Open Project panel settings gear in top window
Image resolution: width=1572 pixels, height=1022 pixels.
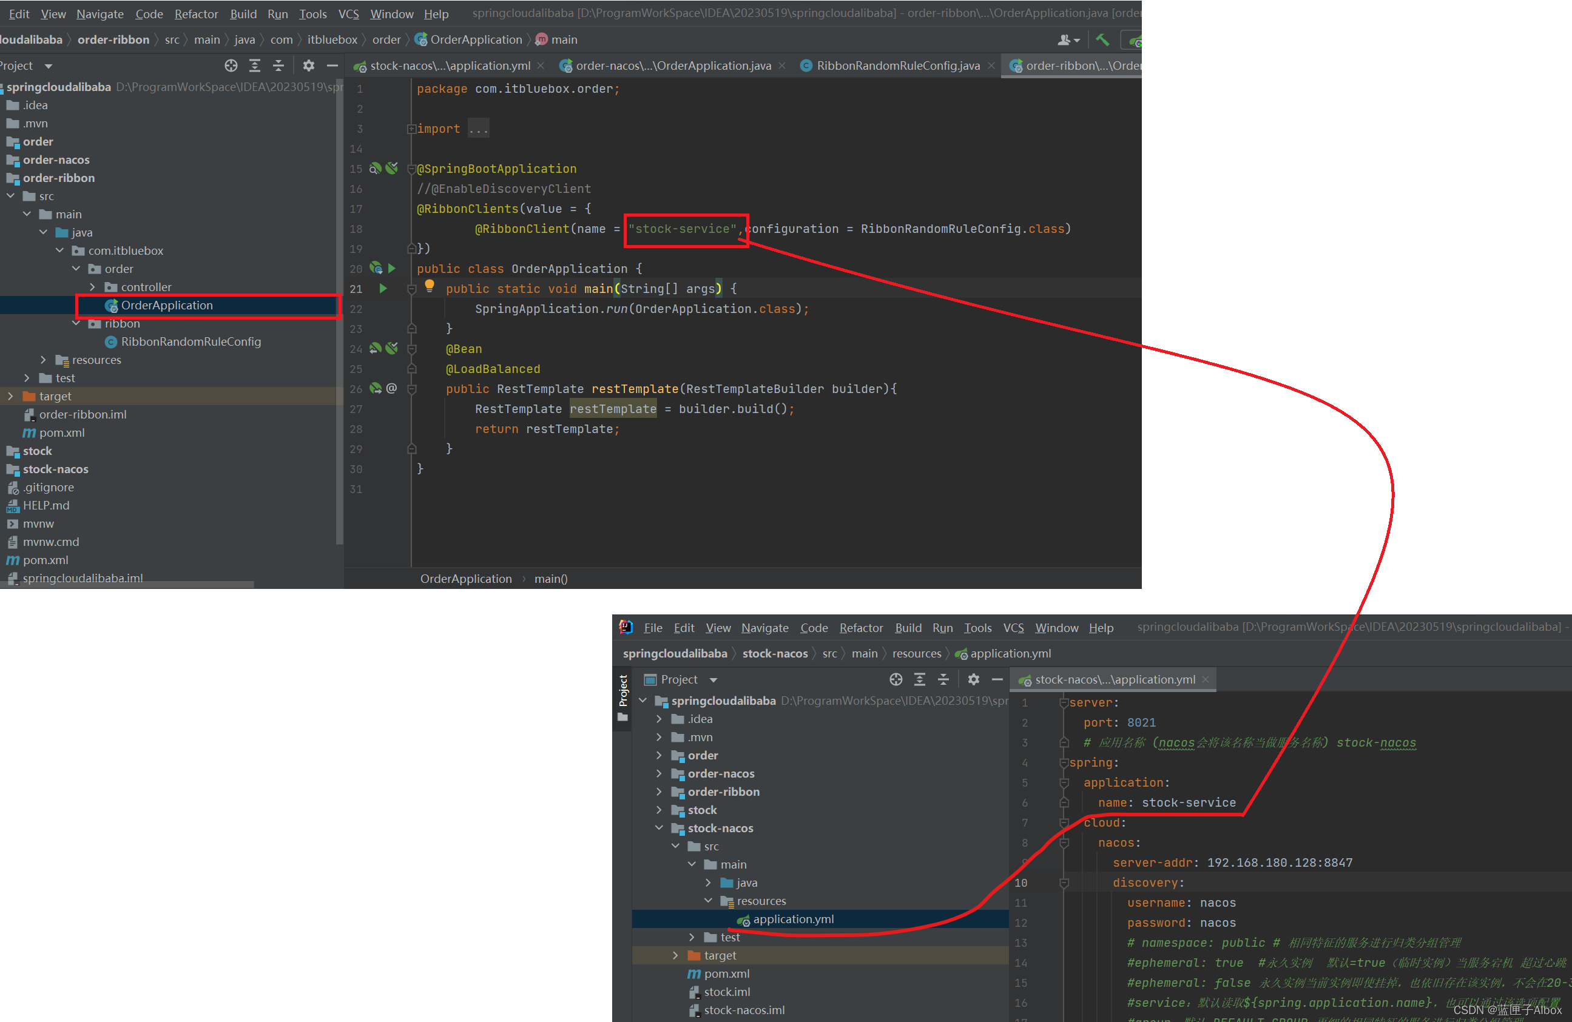[x=308, y=66]
